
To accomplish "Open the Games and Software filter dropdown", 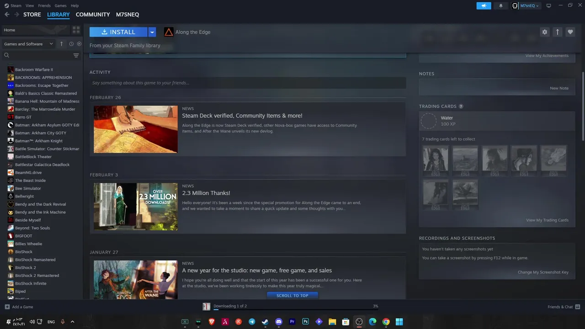I will click(28, 44).
